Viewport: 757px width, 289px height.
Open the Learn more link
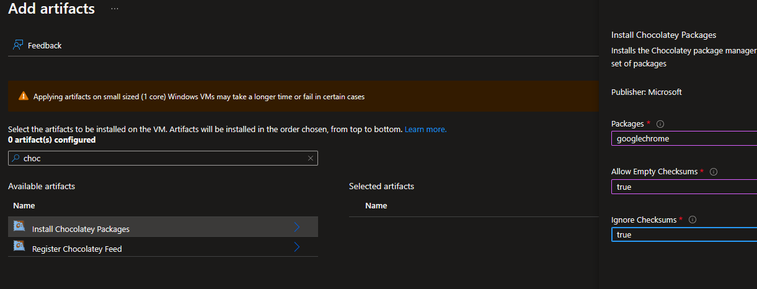coord(425,130)
